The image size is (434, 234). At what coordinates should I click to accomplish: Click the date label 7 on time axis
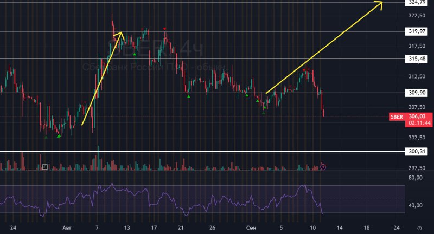(x=97, y=228)
